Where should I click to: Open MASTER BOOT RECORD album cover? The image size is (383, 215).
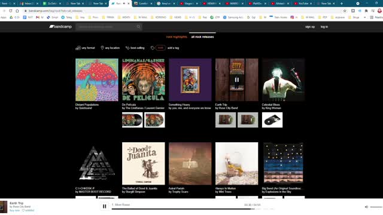97,164
